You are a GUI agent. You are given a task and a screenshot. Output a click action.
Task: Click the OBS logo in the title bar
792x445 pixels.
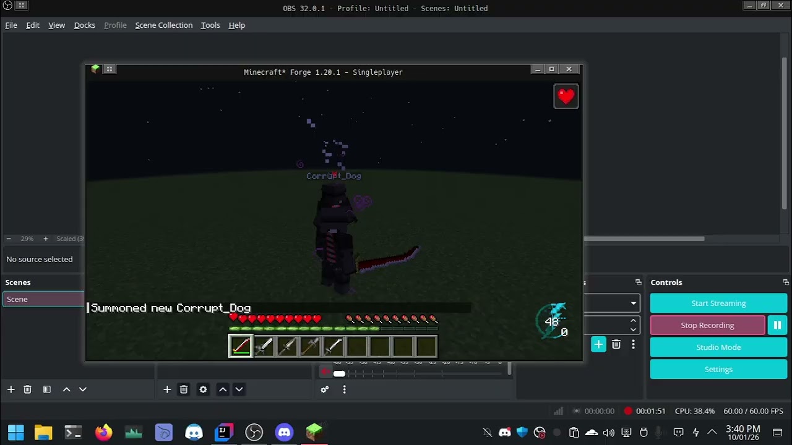click(x=7, y=6)
